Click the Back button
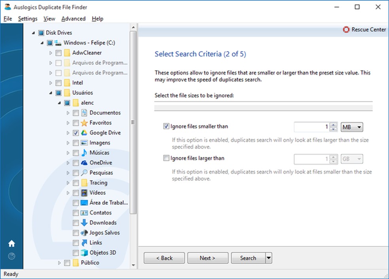 click(x=164, y=258)
